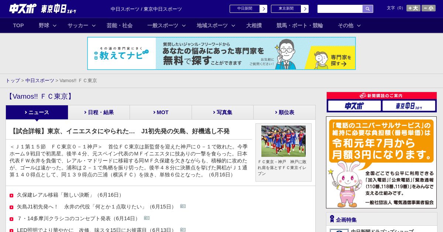Viewport: 443px width, 232px height.
Task: Expand the 一般スポーツ dropdown chevron
Action: (184, 26)
